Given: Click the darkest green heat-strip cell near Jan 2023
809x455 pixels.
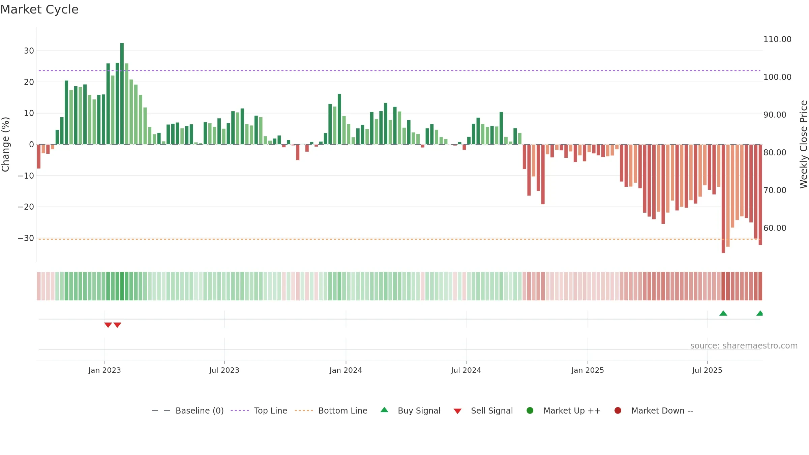Looking at the screenshot, I should 122,286.
